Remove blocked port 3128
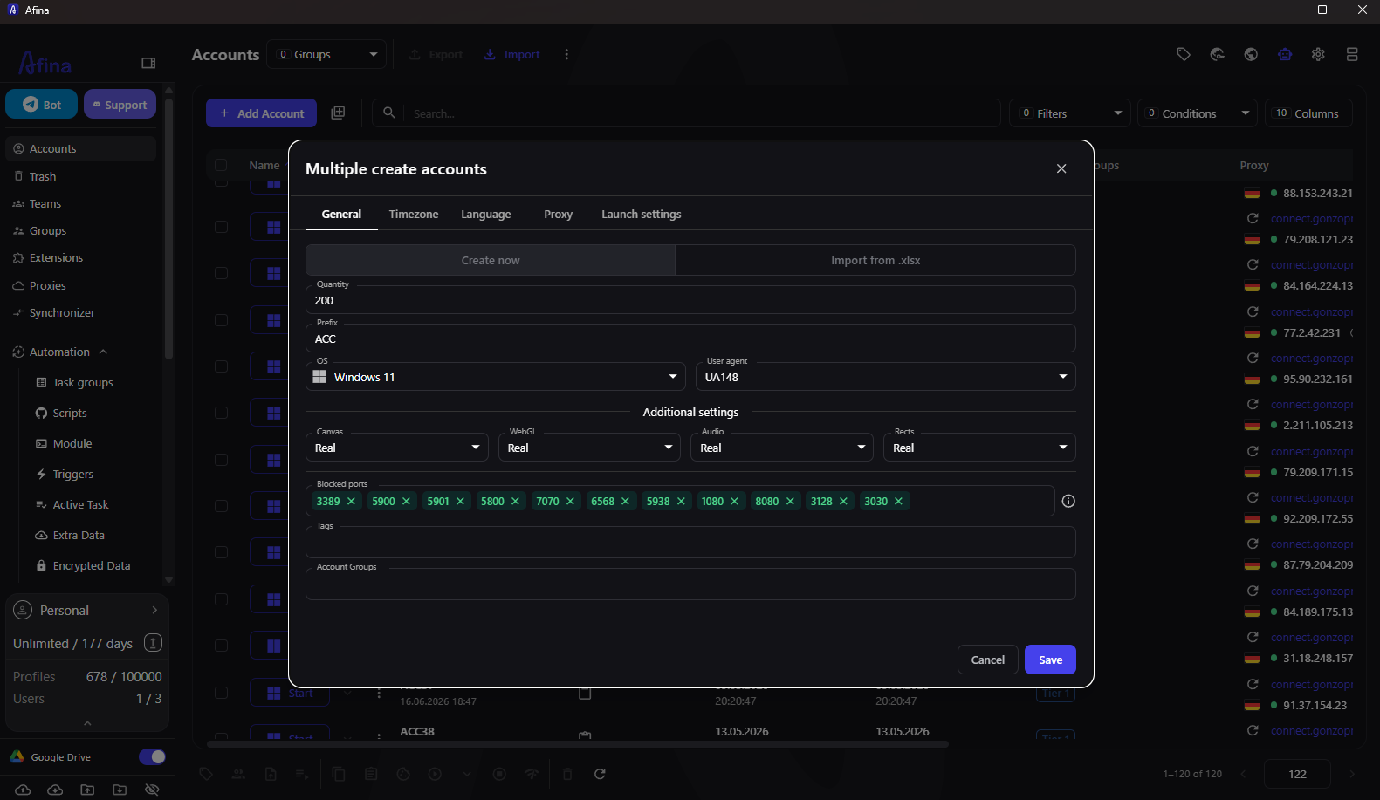Image resolution: width=1380 pixels, height=800 pixels. pos(843,501)
